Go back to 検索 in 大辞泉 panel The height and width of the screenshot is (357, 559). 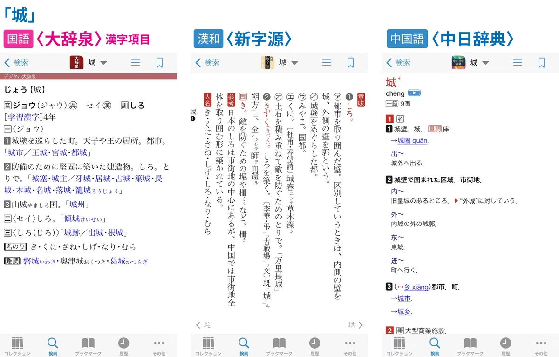[x=16, y=63]
